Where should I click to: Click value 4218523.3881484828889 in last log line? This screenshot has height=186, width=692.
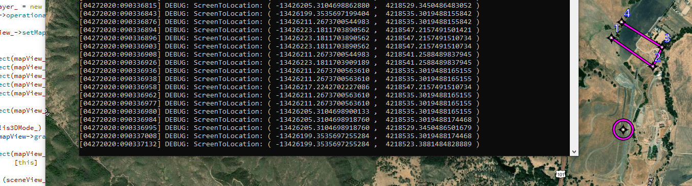pyautogui.click(x=429, y=144)
